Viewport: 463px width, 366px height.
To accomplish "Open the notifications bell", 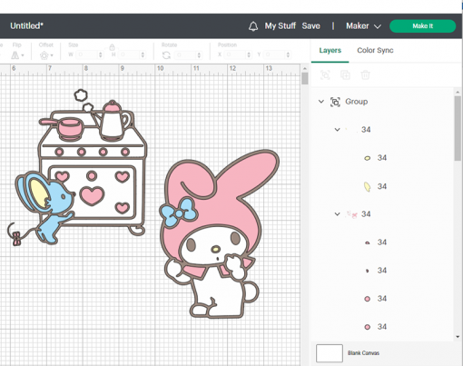I will (253, 26).
